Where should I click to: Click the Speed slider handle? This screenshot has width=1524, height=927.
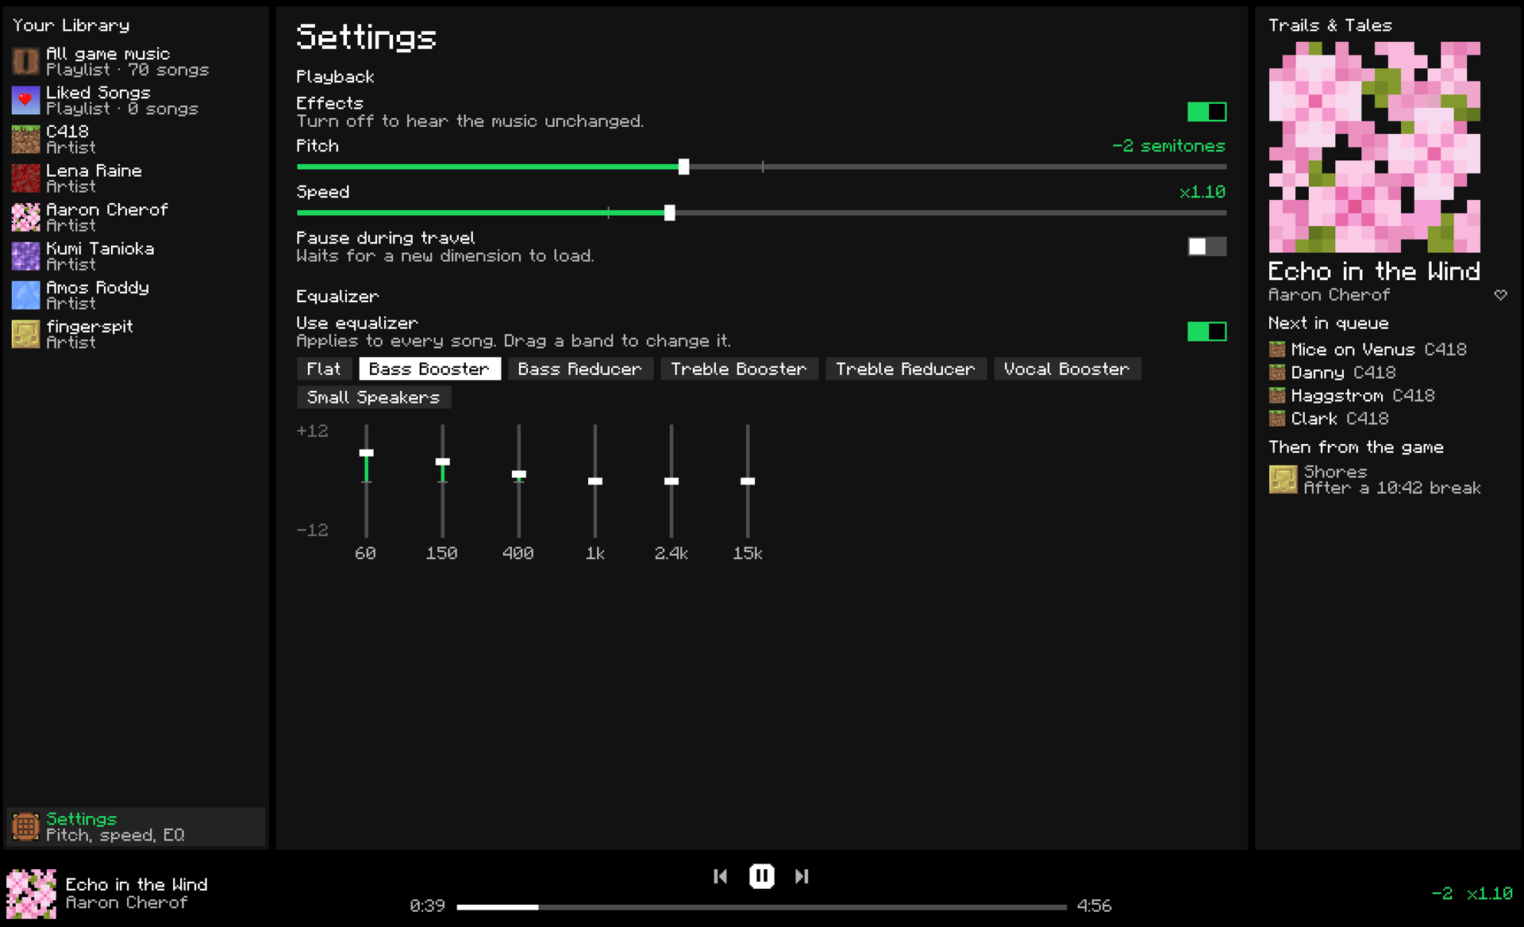(669, 213)
